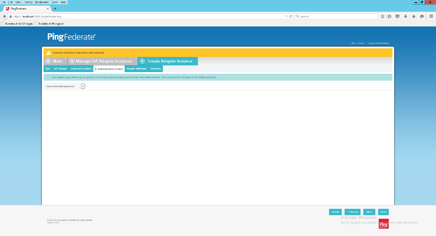Screen dimensions: 436x236
Task: Switch to the Type step tab
Action: (x=48, y=69)
